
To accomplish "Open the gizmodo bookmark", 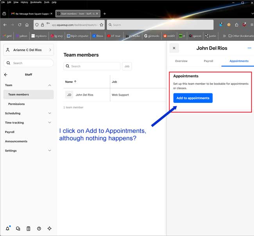I will click(x=152, y=36).
